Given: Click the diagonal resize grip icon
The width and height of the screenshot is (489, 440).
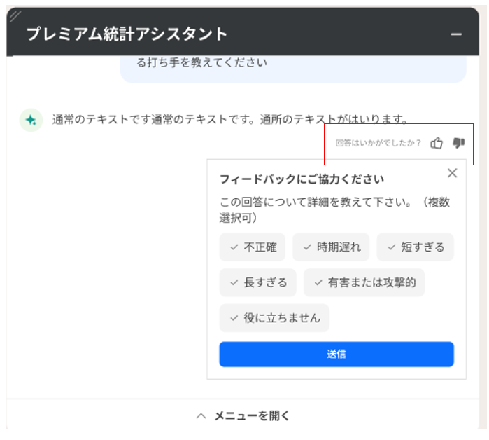Looking at the screenshot, I should (15, 16).
